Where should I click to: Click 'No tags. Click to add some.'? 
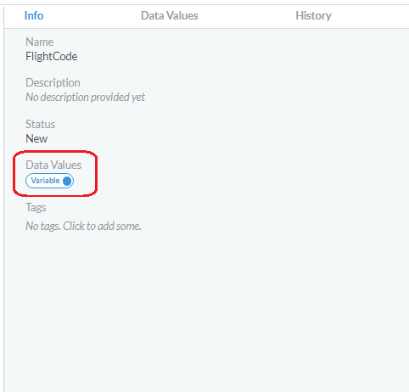click(x=83, y=226)
